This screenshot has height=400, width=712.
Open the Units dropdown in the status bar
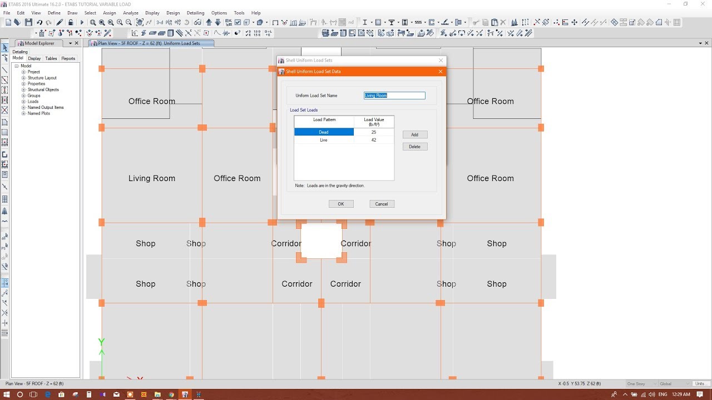point(700,383)
